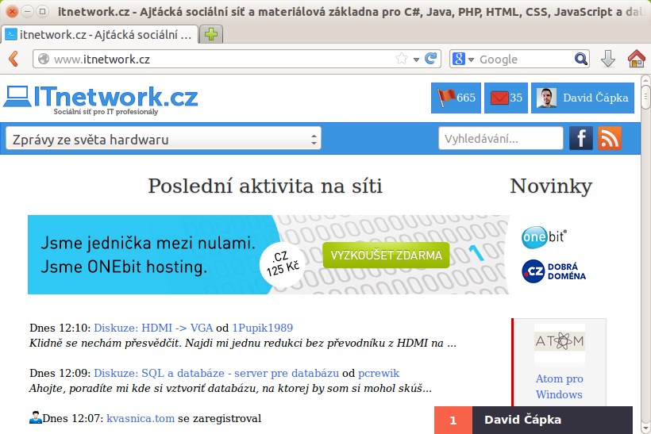Image resolution: width=651 pixels, height=434 pixels.
Task: Open kvasnica.tom profile link
Action: point(141,418)
